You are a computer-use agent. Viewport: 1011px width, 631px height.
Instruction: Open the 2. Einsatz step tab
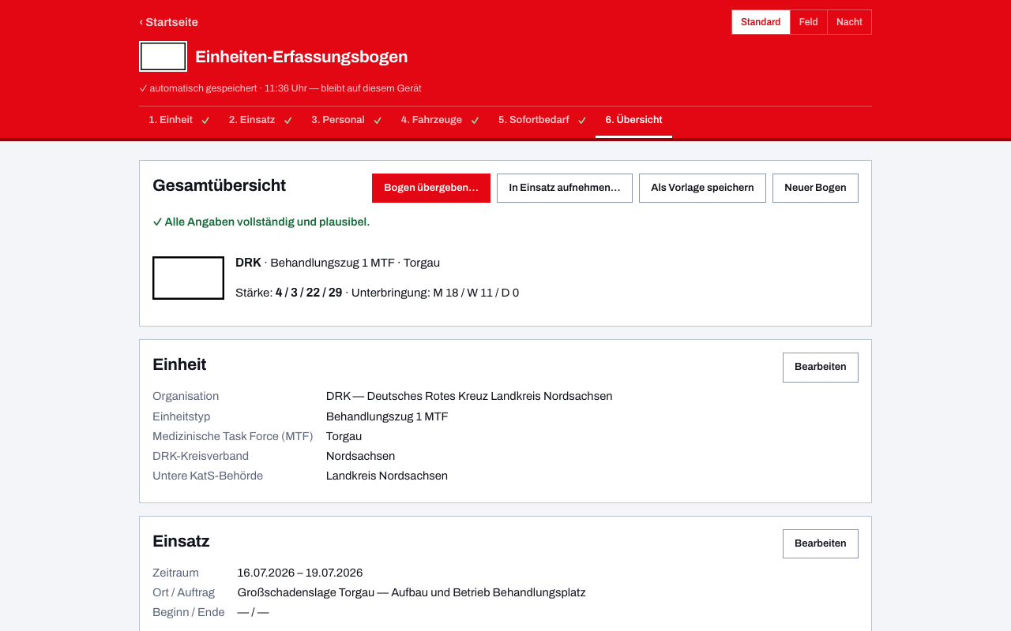pyautogui.click(x=261, y=120)
